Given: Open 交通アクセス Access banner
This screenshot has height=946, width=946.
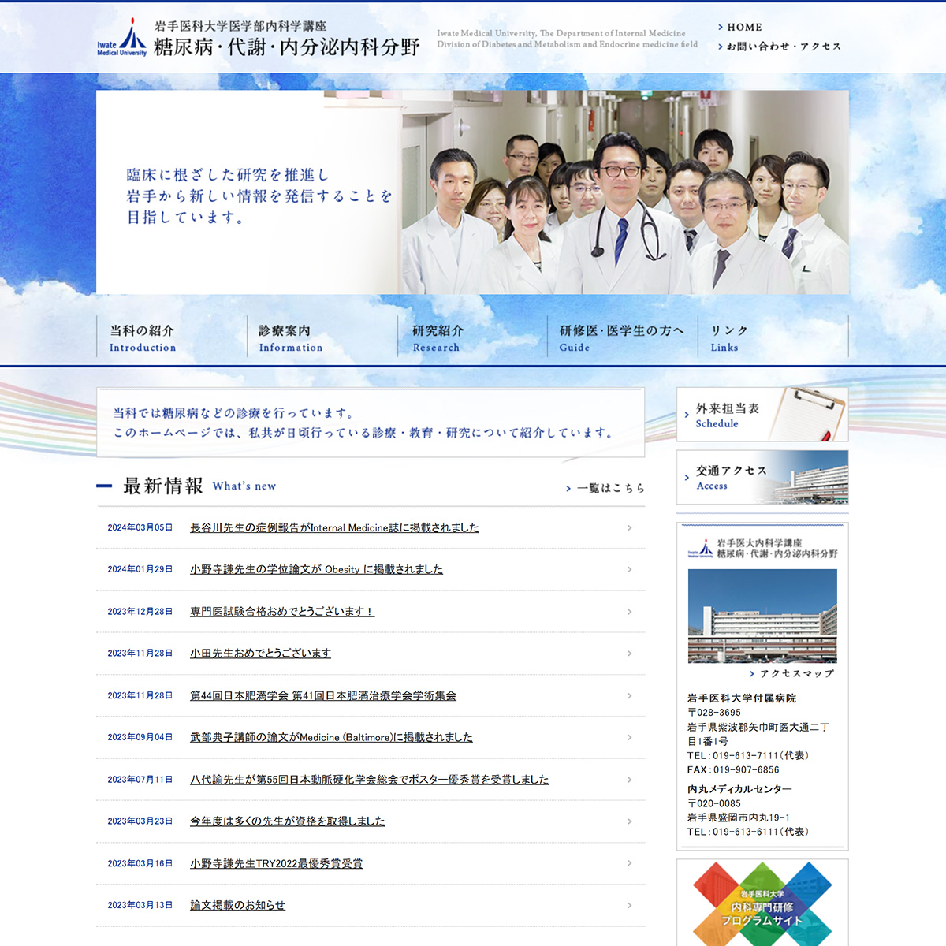Looking at the screenshot, I should (762, 478).
